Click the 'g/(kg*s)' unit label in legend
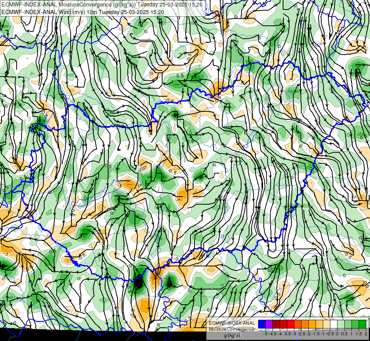 (x=232, y=336)
